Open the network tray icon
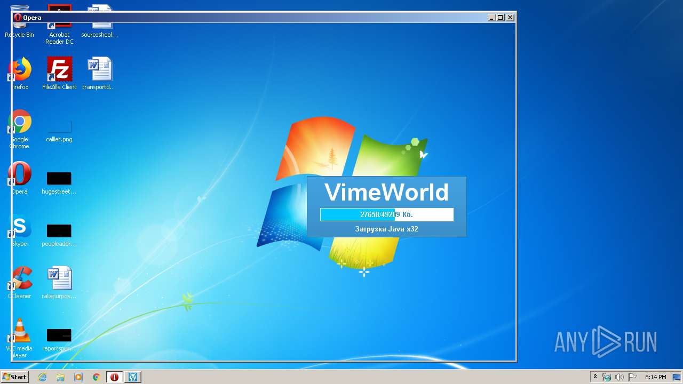Image resolution: width=683 pixels, height=384 pixels. (x=607, y=377)
